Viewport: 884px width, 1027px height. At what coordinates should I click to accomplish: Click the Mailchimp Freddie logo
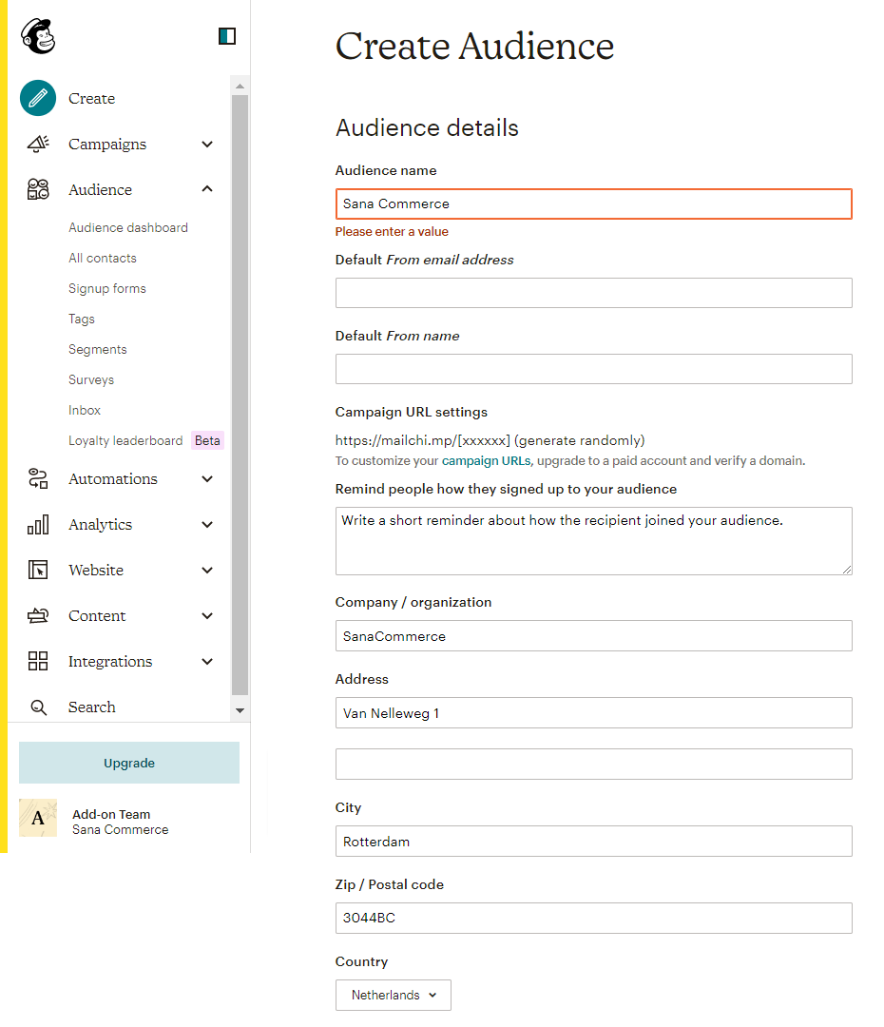[38, 35]
